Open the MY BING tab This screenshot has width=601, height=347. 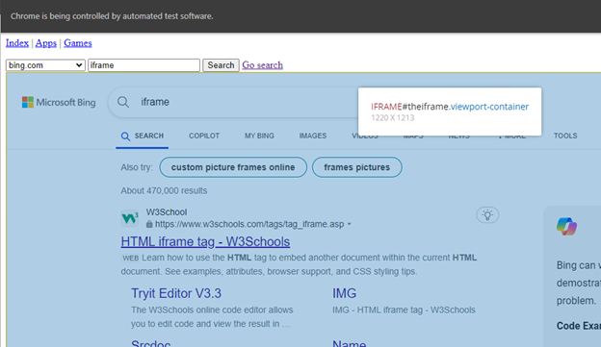coord(259,136)
